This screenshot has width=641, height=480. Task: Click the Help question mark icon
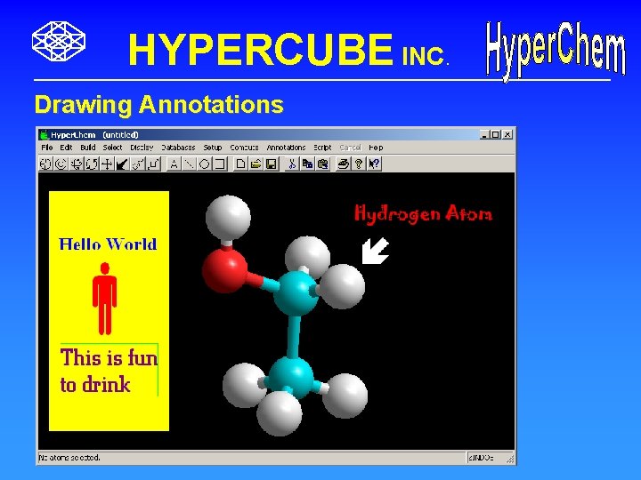(x=359, y=164)
